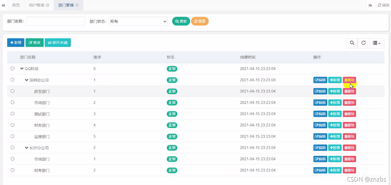This screenshot has height=185, width=391.
Task: Click 新增 in the 长沙分公司 row
Action: 335,148
